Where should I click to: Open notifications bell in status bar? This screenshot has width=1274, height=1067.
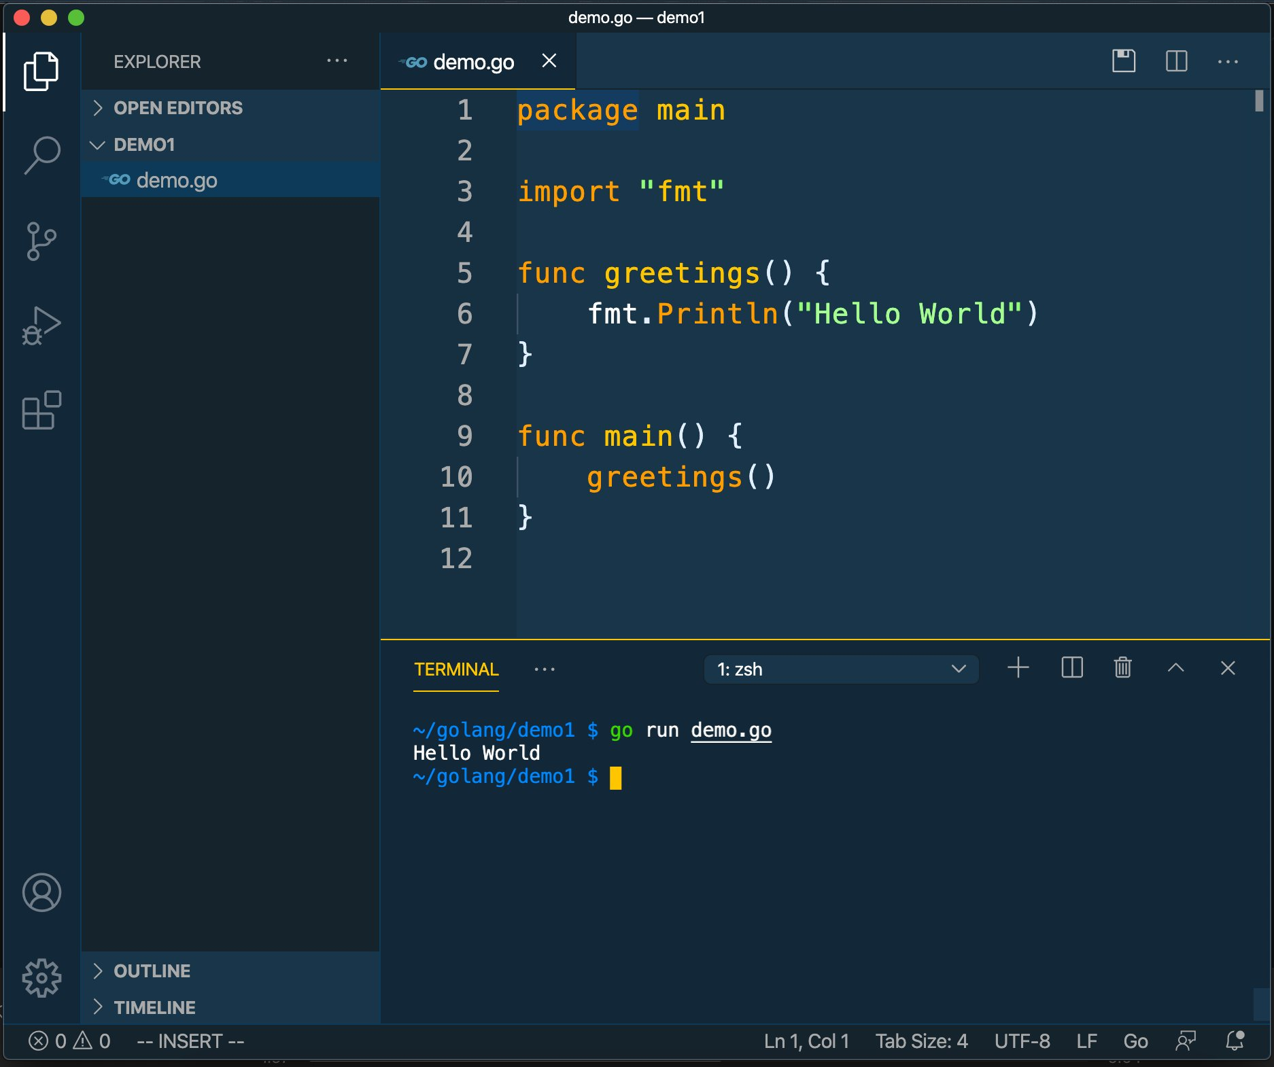[x=1235, y=1041]
